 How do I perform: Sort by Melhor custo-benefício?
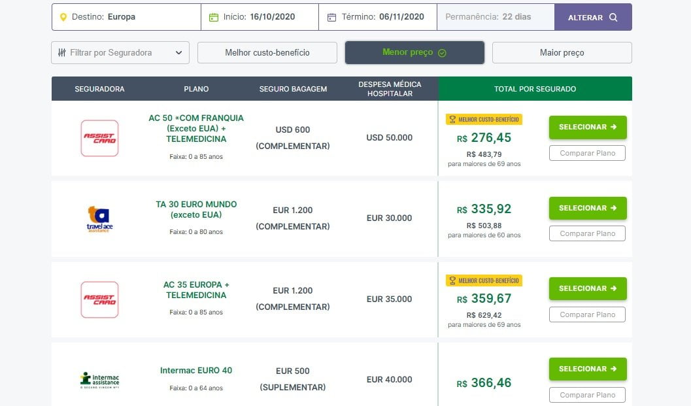267,53
